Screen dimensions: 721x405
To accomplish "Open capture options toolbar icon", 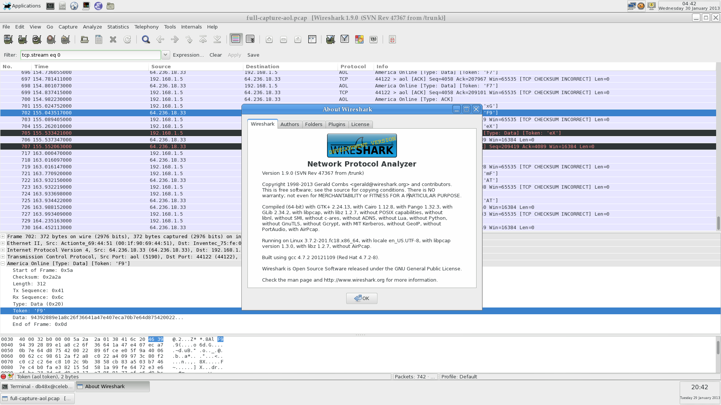I will pos(23,39).
